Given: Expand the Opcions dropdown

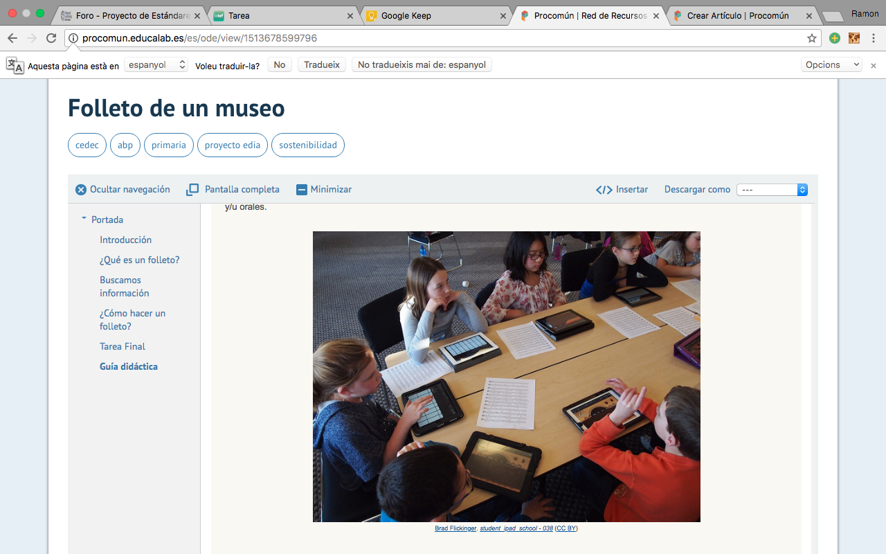Looking at the screenshot, I should (x=831, y=64).
